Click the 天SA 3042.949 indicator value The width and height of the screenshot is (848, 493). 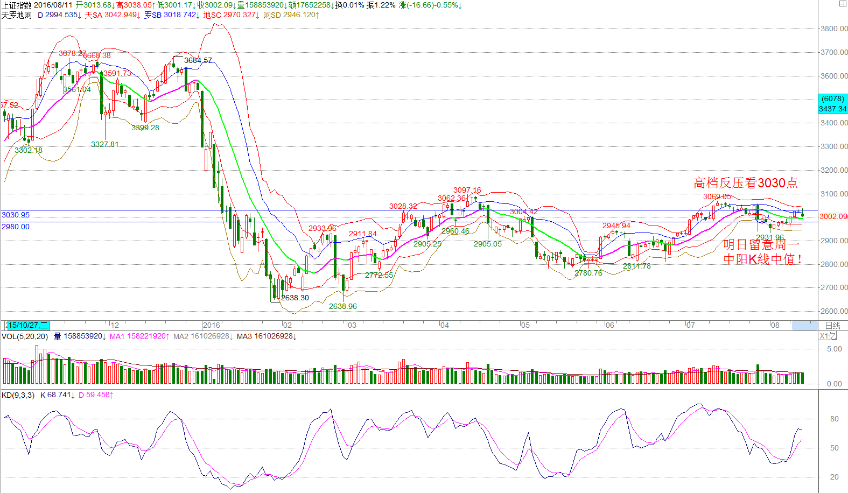113,15
